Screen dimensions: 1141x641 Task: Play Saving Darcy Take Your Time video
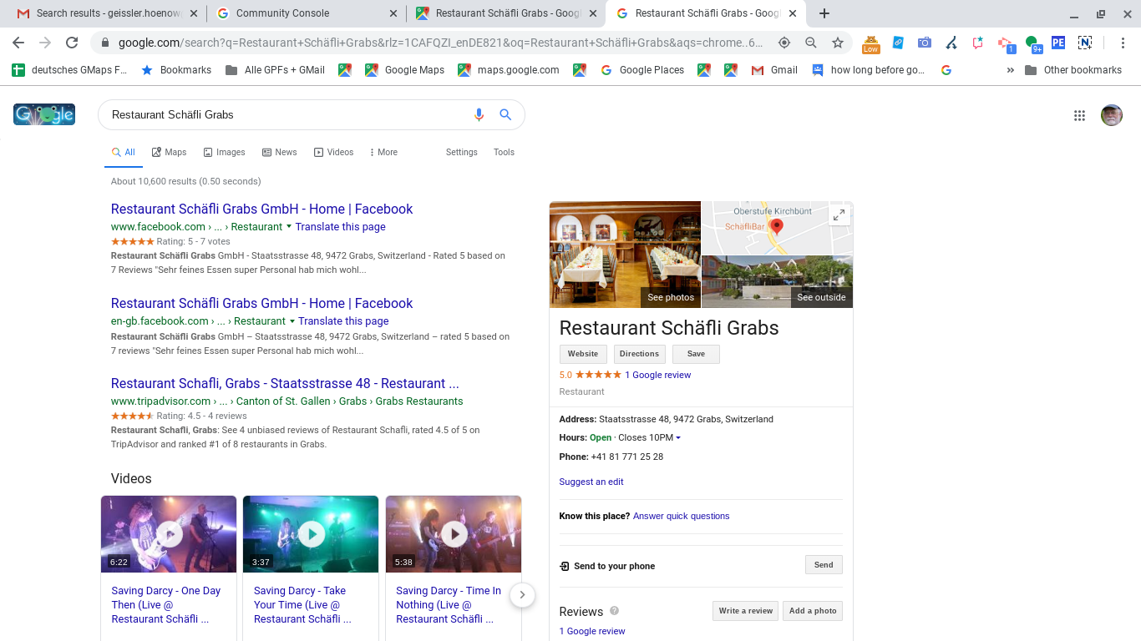[x=311, y=534]
